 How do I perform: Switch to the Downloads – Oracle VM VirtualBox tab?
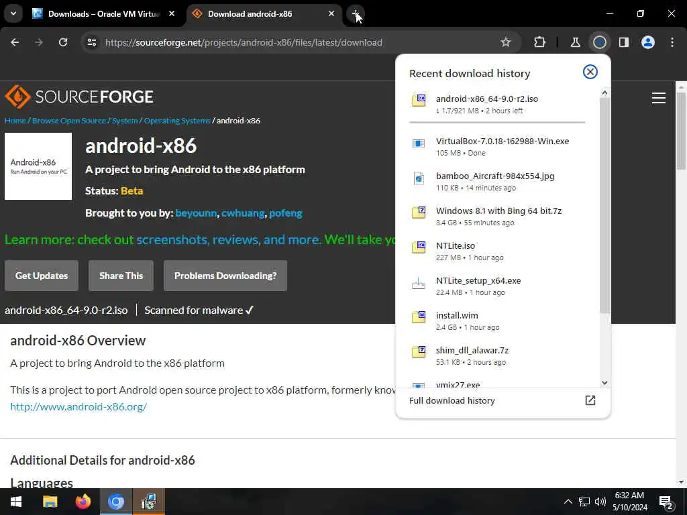click(x=103, y=13)
